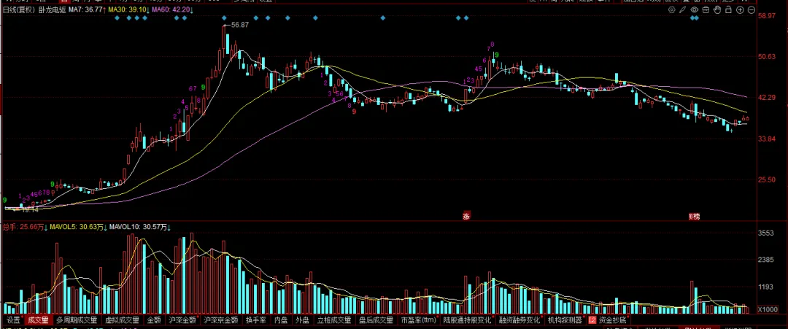Open the chart settings hexagon icon
The image size is (788, 329).
pyautogui.click(x=672, y=9)
